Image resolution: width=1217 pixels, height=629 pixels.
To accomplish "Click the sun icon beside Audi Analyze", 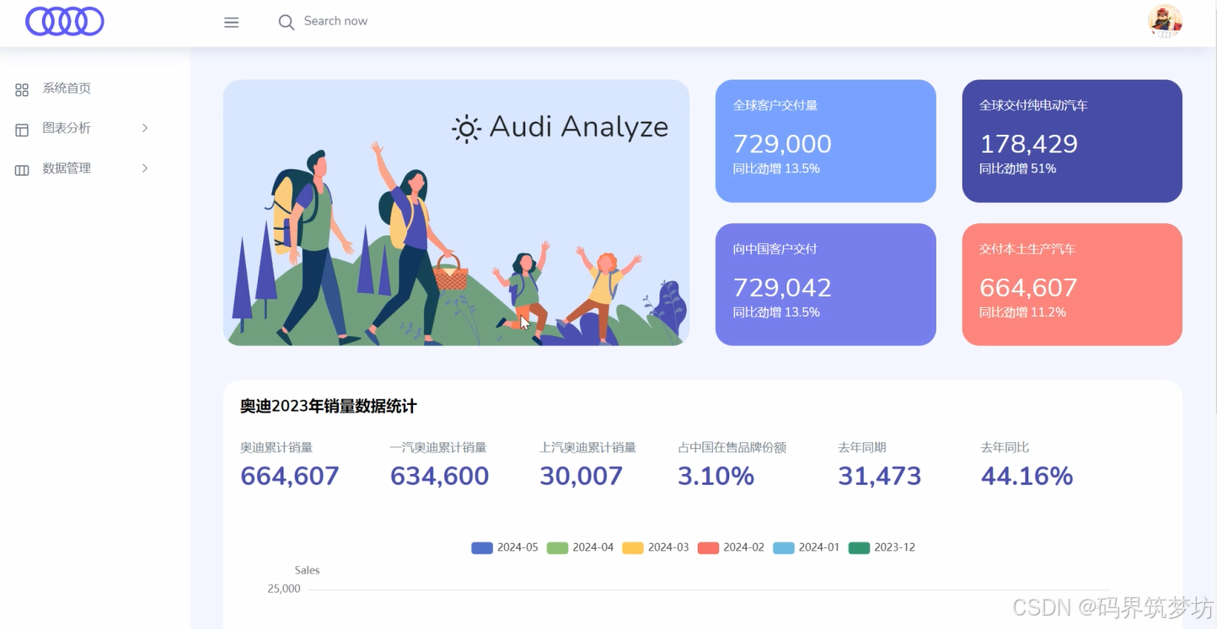I will [x=466, y=129].
